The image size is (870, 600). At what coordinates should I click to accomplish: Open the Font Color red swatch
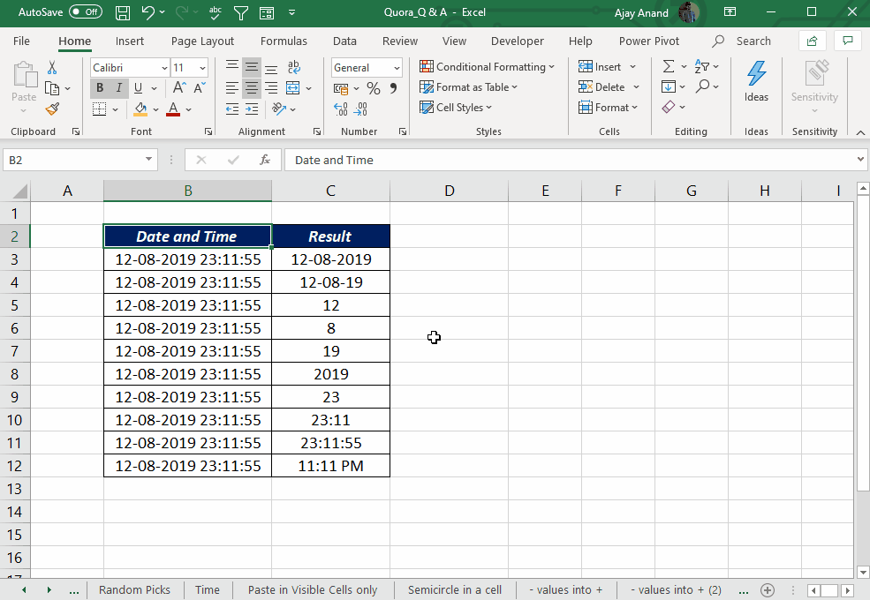point(172,109)
